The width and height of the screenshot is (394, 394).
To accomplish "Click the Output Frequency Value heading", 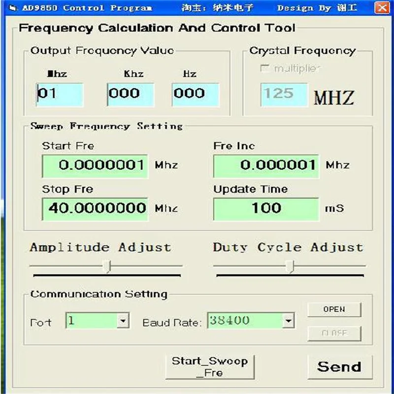I will tap(102, 51).
